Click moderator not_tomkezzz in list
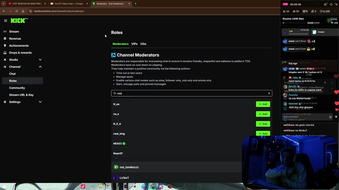 [129, 167]
